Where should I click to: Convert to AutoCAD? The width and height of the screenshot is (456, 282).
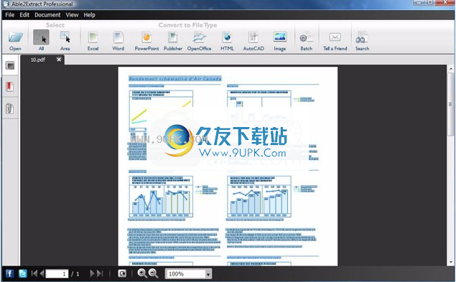tap(253, 41)
